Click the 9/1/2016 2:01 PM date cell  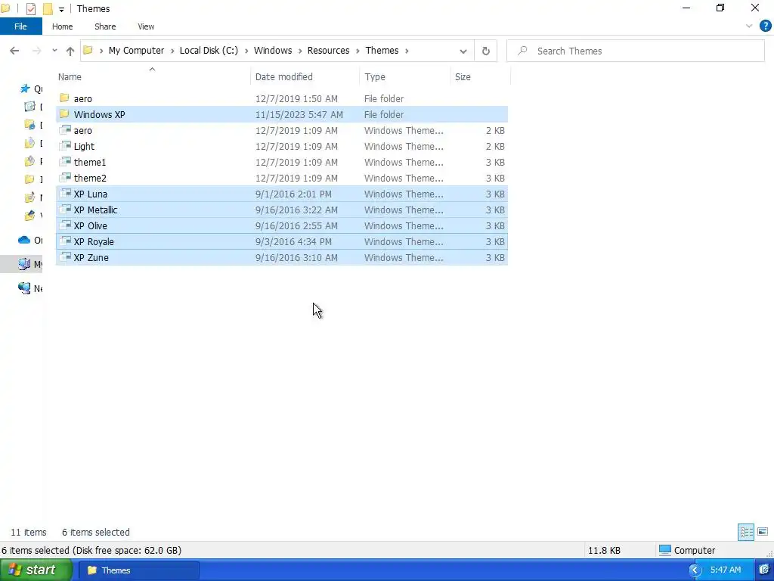tap(294, 194)
